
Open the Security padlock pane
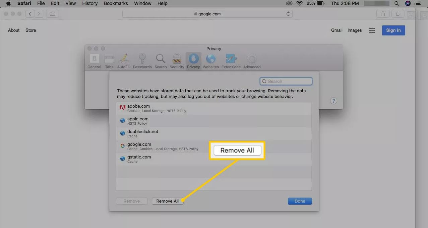[x=177, y=61]
